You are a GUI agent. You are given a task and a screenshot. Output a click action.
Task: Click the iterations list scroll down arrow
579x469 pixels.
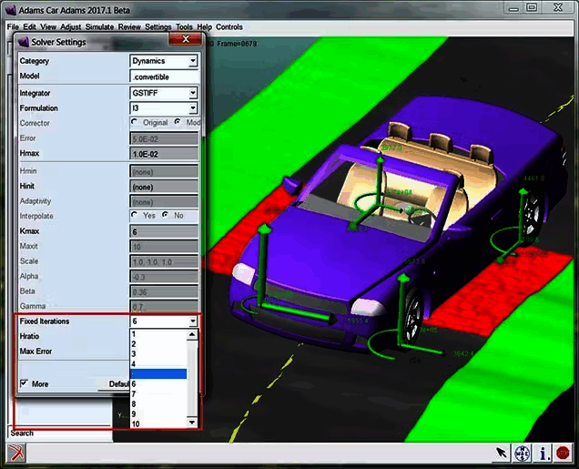(x=192, y=423)
